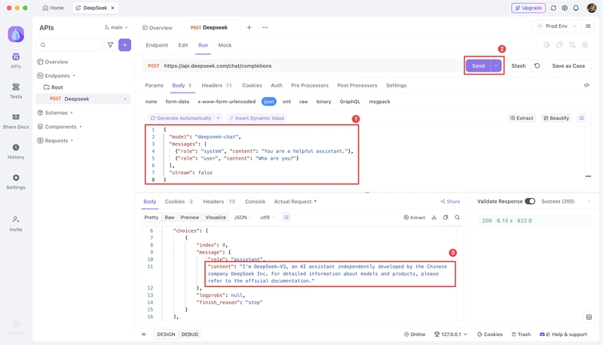Screen dimensions: 603x345
Task: Open the Pre Processors tab
Action: tap(310, 85)
